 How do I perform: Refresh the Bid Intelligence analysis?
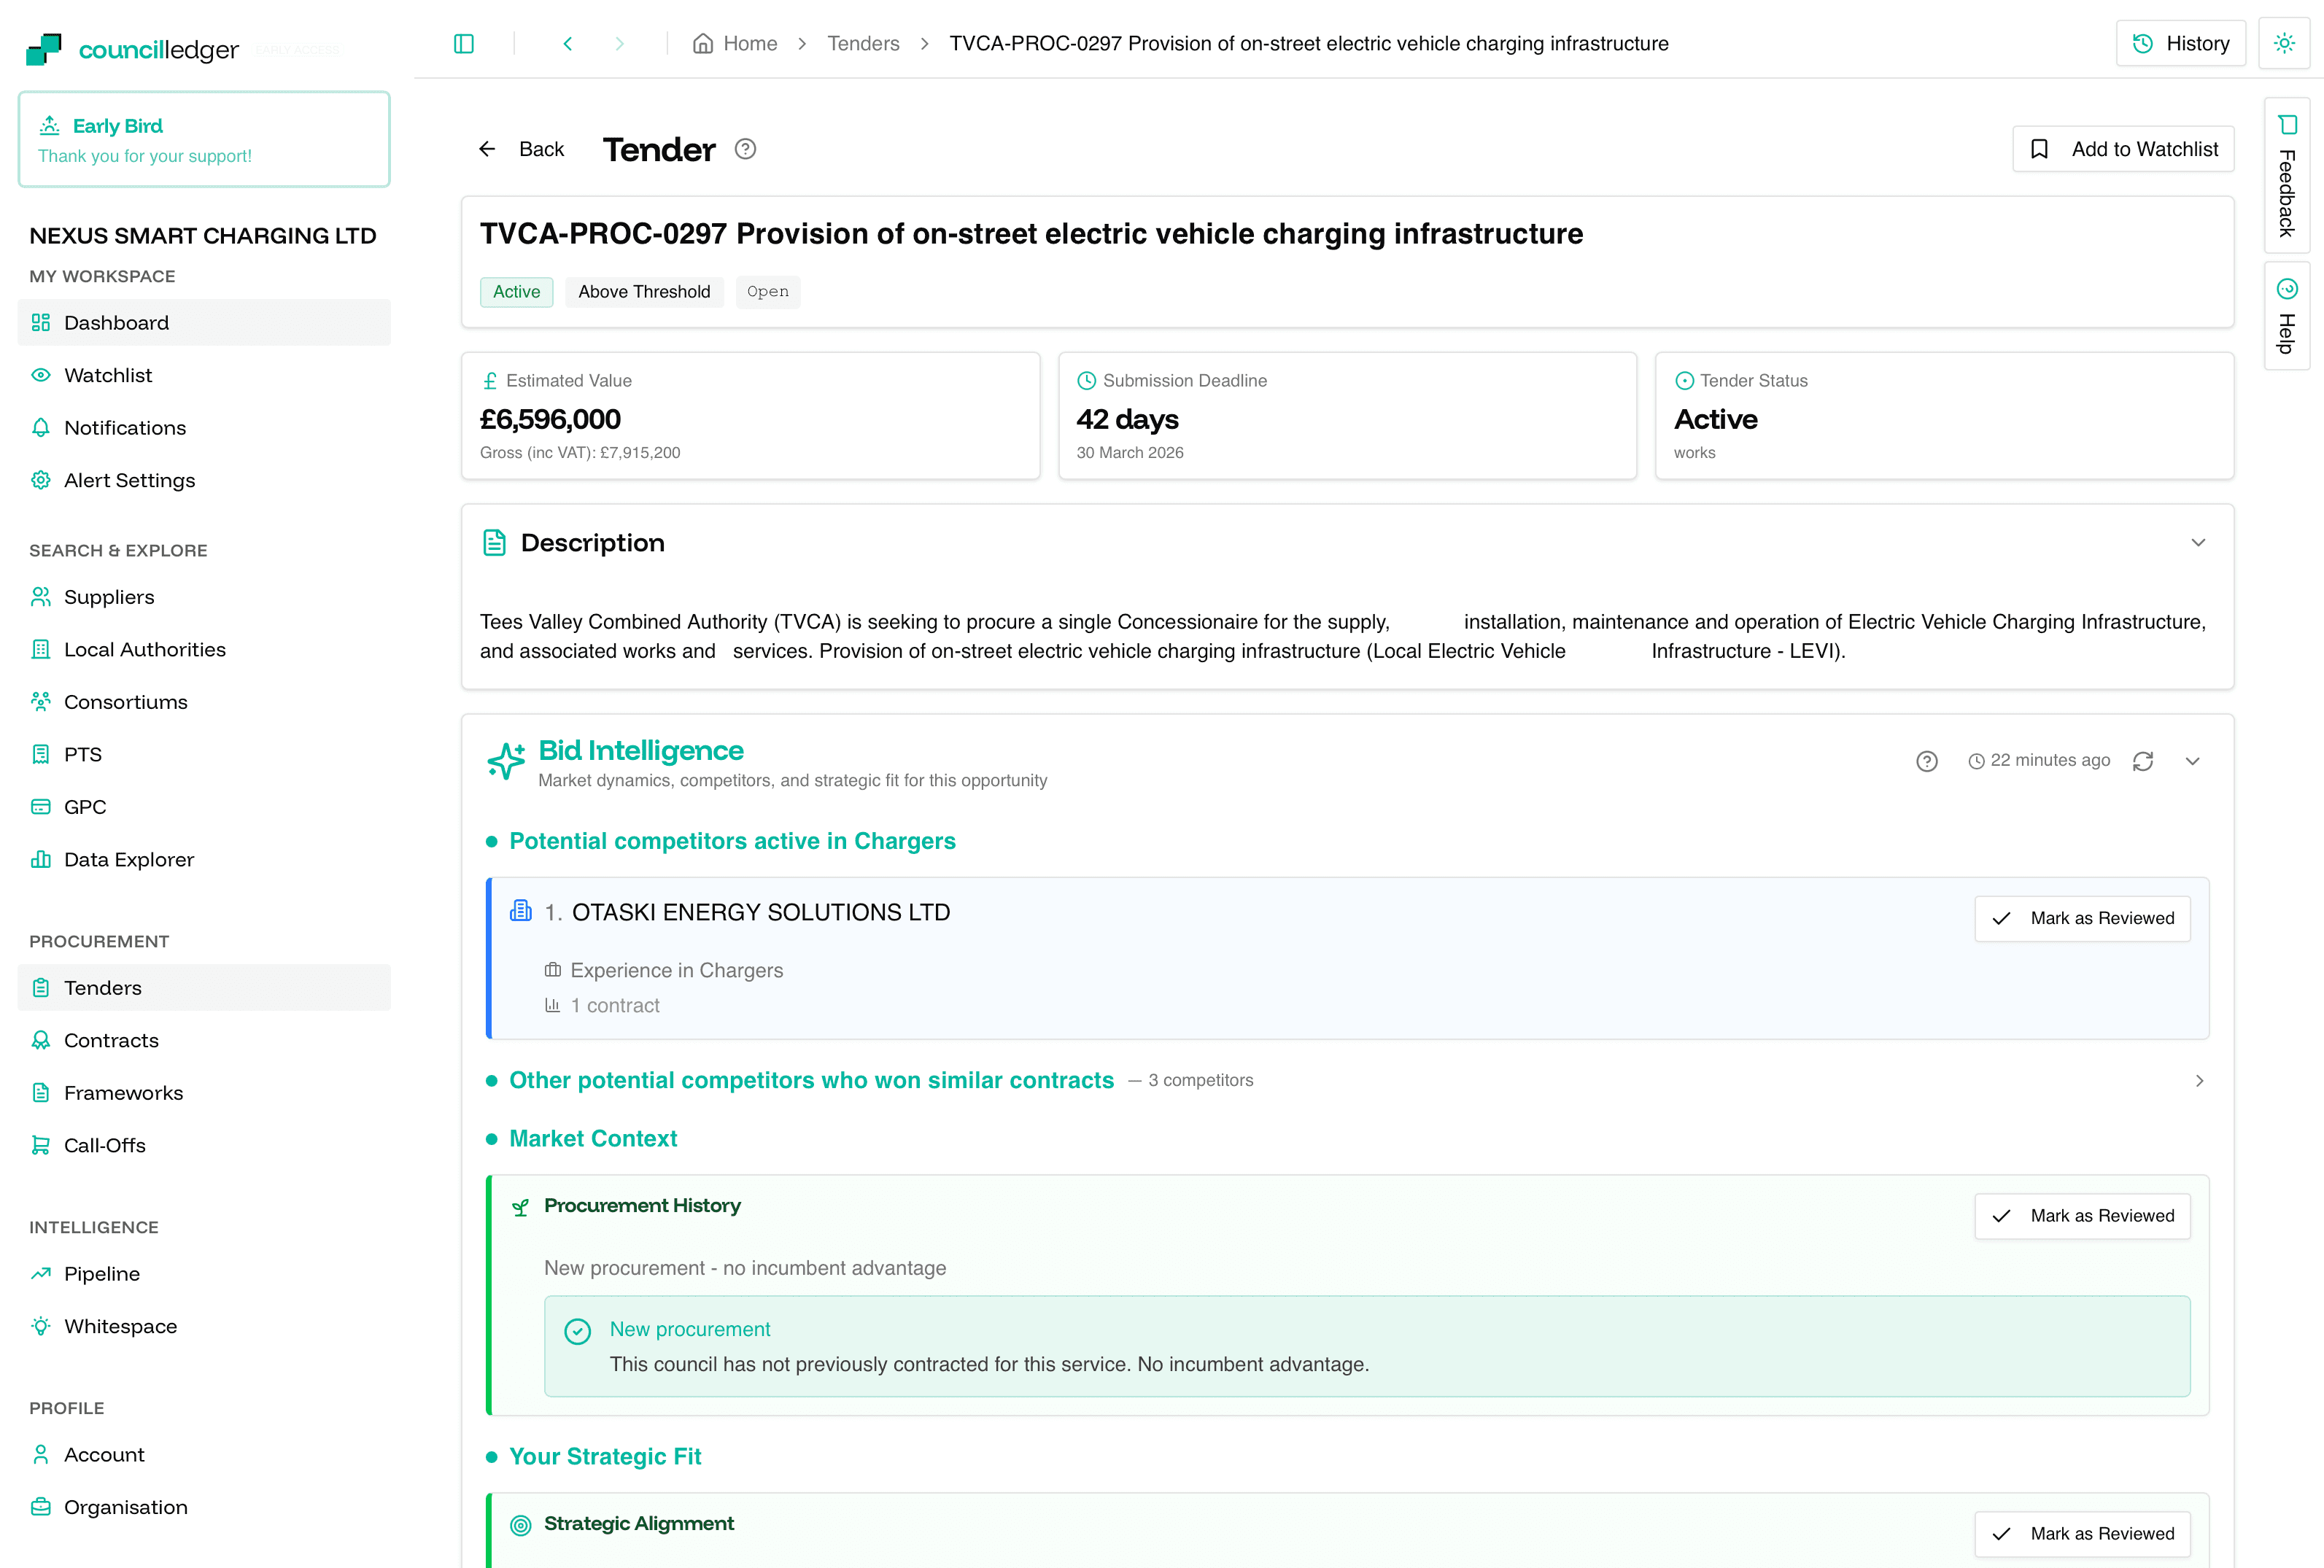tap(2143, 761)
